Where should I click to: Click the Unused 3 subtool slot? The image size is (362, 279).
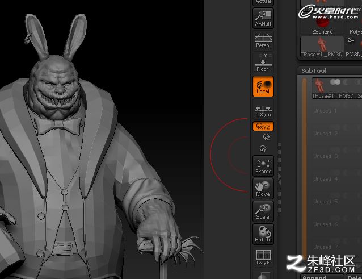coord(336,156)
